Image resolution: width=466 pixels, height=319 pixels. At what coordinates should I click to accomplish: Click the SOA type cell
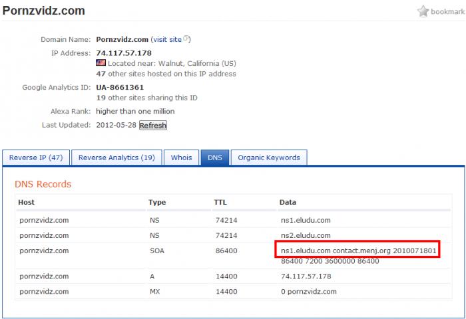[157, 251]
